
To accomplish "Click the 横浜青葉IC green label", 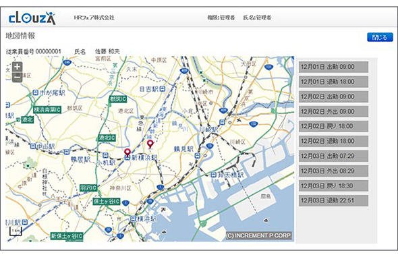I will pos(47,109).
